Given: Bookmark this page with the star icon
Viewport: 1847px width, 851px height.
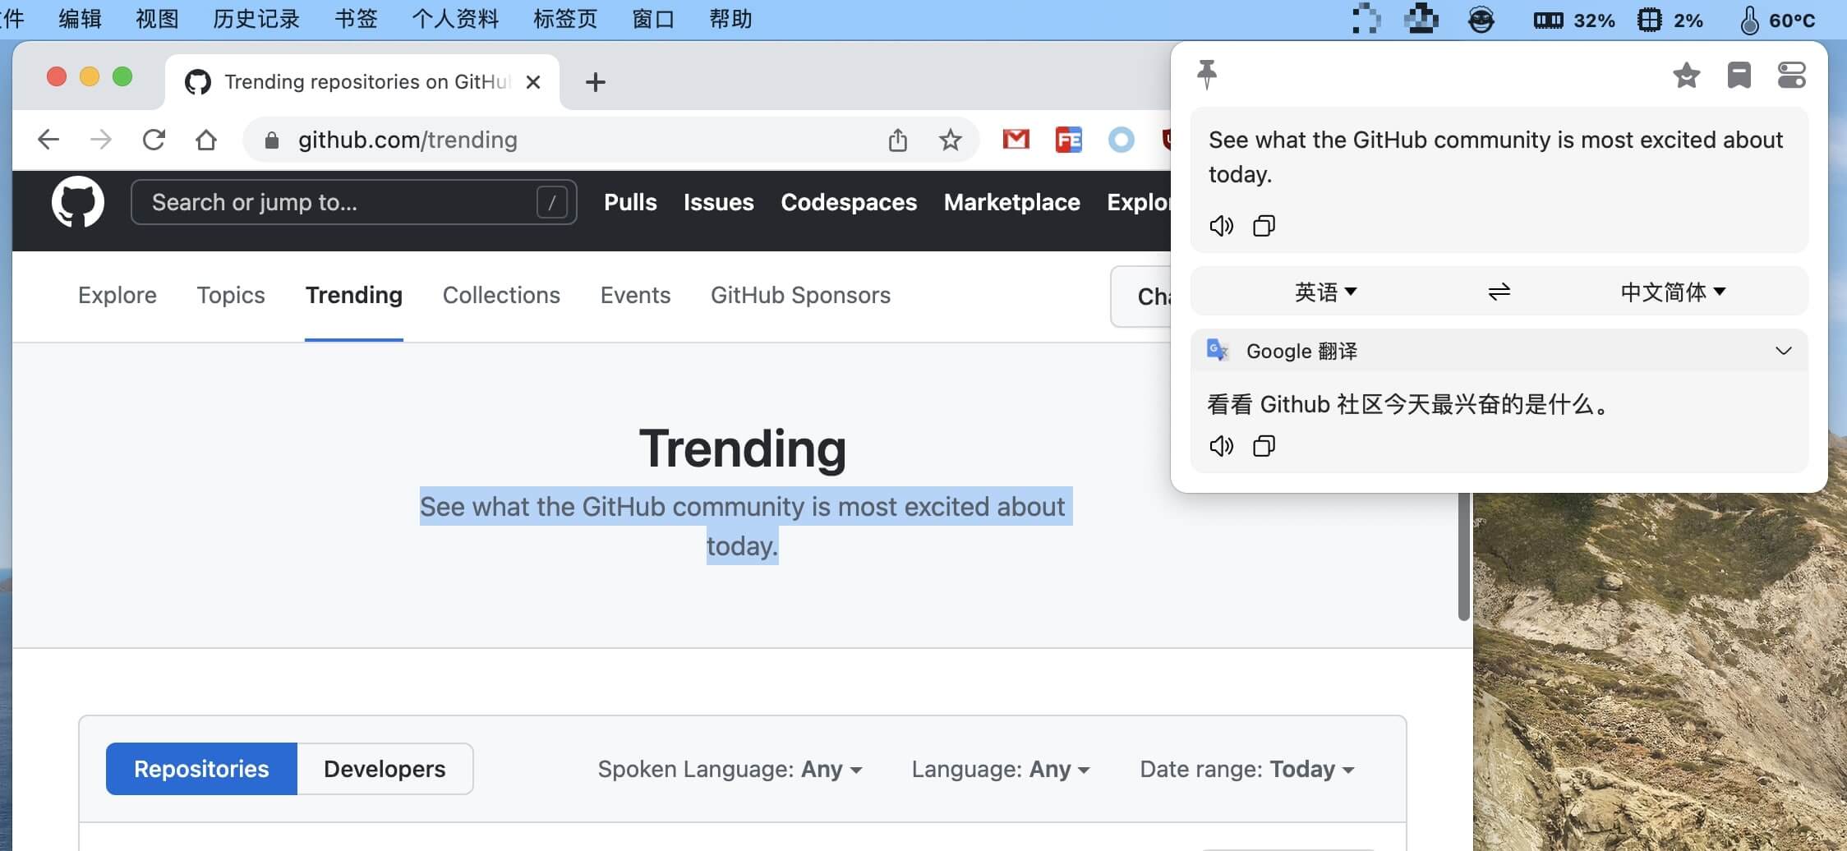Looking at the screenshot, I should click(950, 140).
